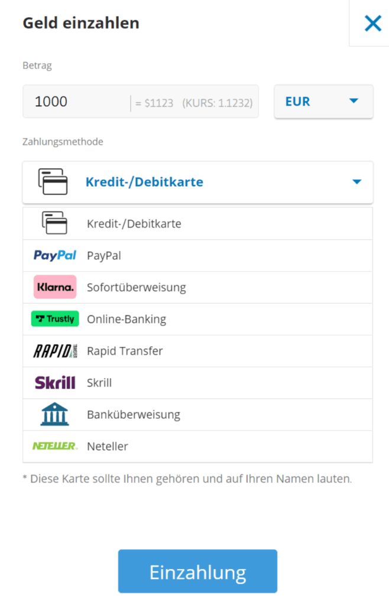The image size is (389, 605).
Task: Click the pink Klarna logo
Action: point(54,287)
